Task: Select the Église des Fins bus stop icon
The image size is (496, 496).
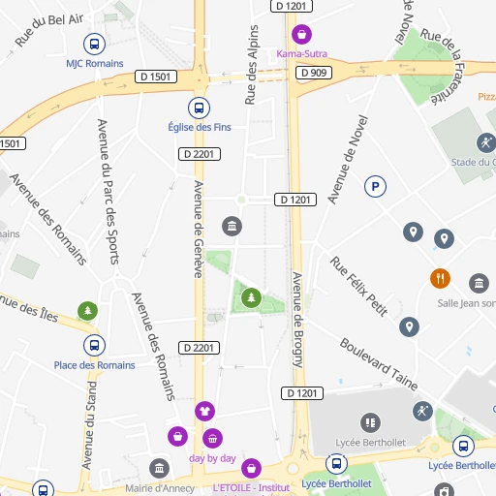Action: click(199, 108)
